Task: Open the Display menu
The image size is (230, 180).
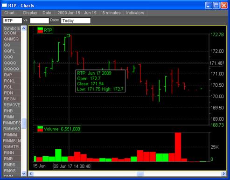Action: tap(30, 13)
